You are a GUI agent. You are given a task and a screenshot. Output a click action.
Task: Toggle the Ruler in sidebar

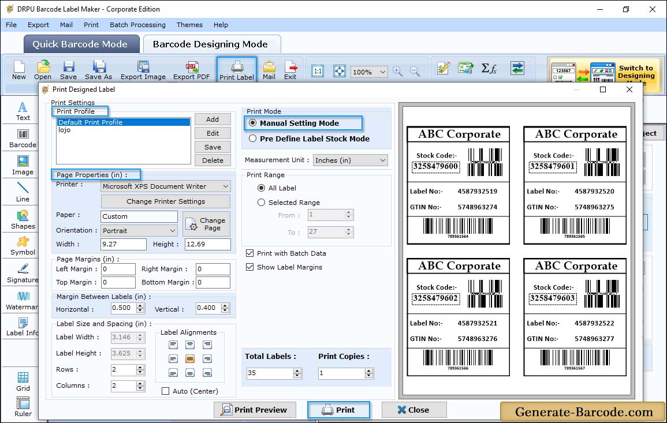23,407
